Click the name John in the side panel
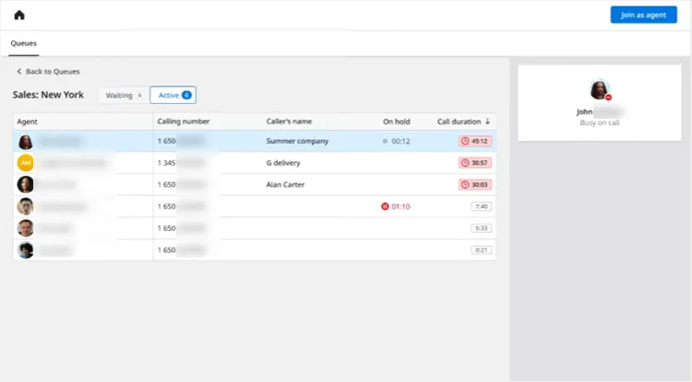692x382 pixels. [x=584, y=111]
